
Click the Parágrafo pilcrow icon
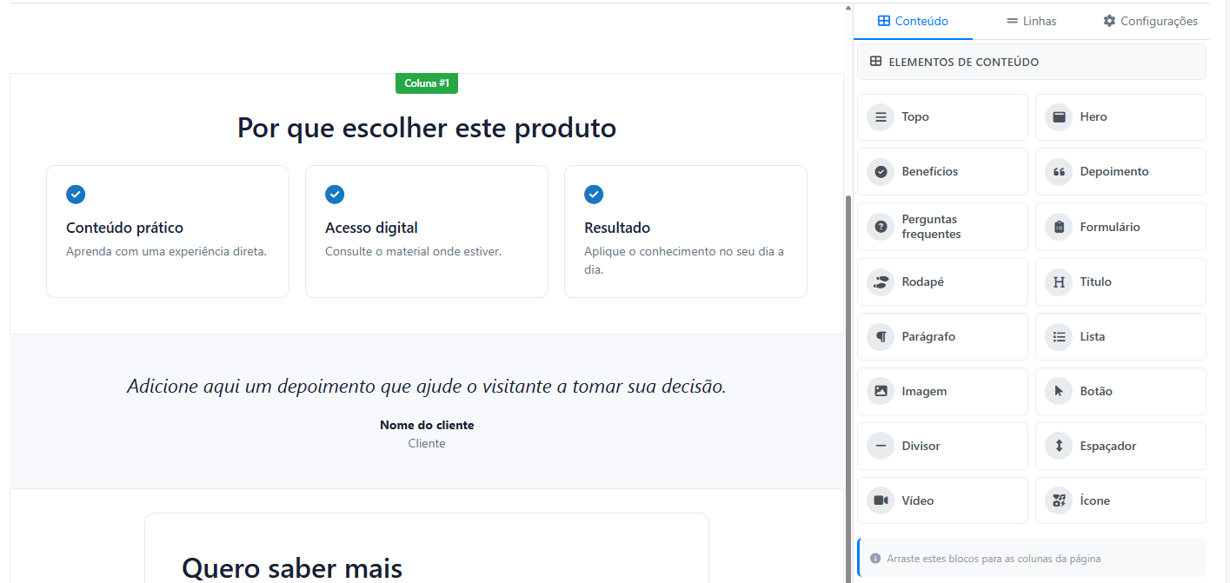[881, 336]
